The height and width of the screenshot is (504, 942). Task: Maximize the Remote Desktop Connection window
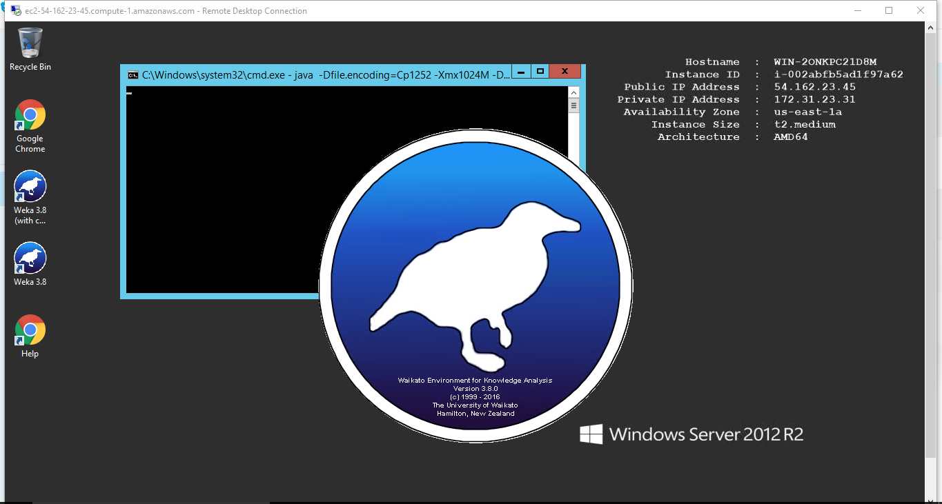[x=889, y=10]
